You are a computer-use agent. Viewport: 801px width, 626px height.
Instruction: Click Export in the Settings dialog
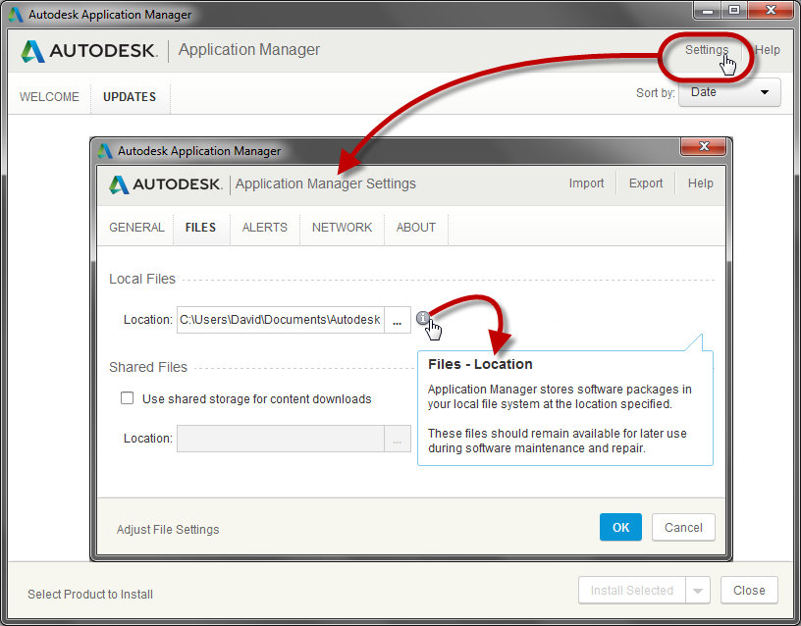pos(646,183)
